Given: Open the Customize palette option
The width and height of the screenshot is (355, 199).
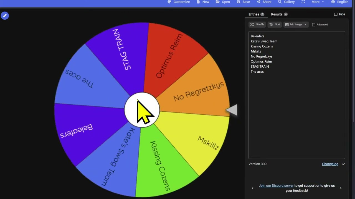Looking at the screenshot, I should (179, 2).
